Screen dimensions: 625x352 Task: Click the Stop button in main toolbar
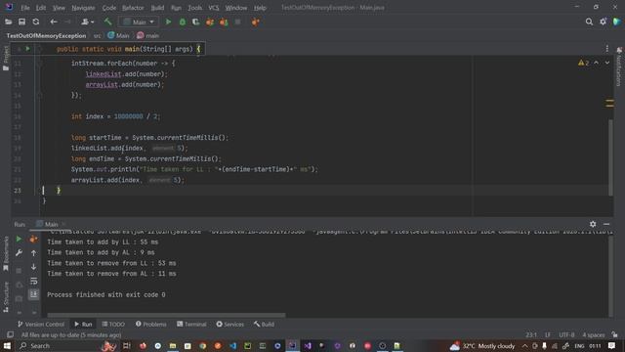pyautogui.click(x=237, y=22)
